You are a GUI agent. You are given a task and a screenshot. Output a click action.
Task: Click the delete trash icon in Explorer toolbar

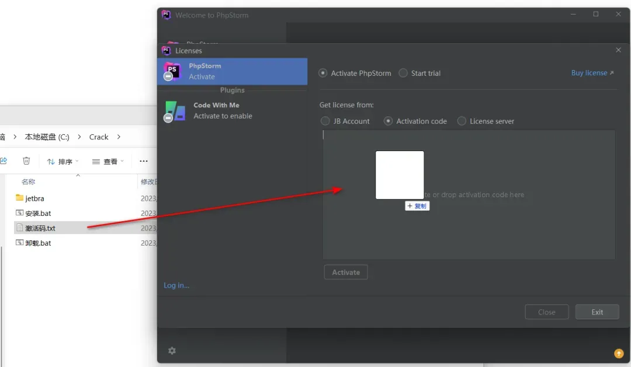coord(26,161)
